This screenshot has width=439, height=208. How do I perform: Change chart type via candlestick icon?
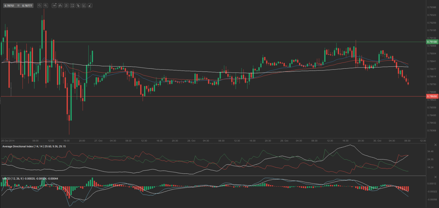(60, 6)
